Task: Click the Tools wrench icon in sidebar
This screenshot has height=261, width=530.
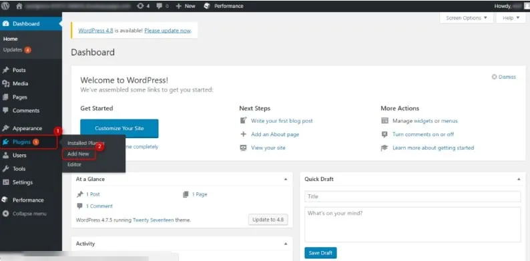Action: (5, 169)
